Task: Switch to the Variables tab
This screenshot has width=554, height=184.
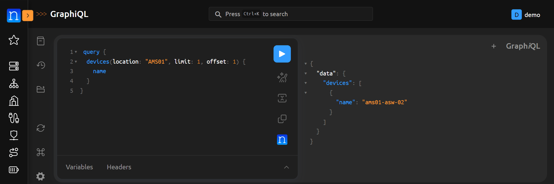Action: coord(79,167)
